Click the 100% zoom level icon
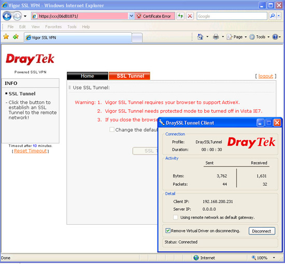This screenshot has height=264, width=285. [254, 257]
